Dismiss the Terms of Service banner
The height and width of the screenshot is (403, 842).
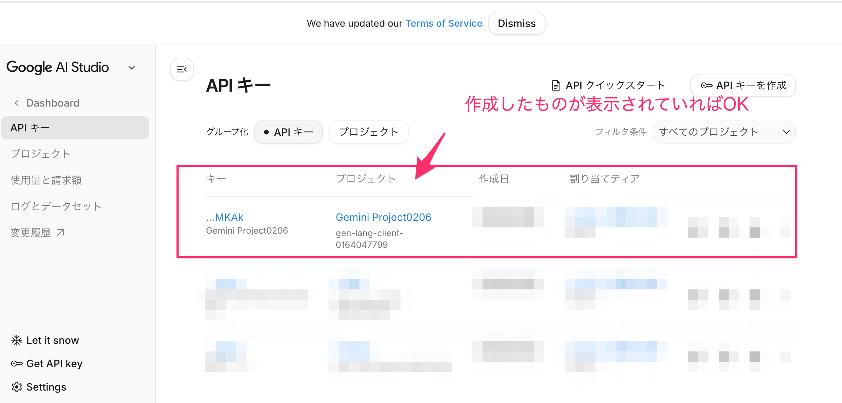pos(516,23)
